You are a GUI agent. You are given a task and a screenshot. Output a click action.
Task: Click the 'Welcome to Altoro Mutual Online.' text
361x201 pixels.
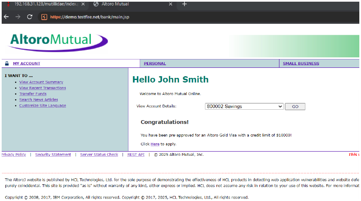pos(170,94)
